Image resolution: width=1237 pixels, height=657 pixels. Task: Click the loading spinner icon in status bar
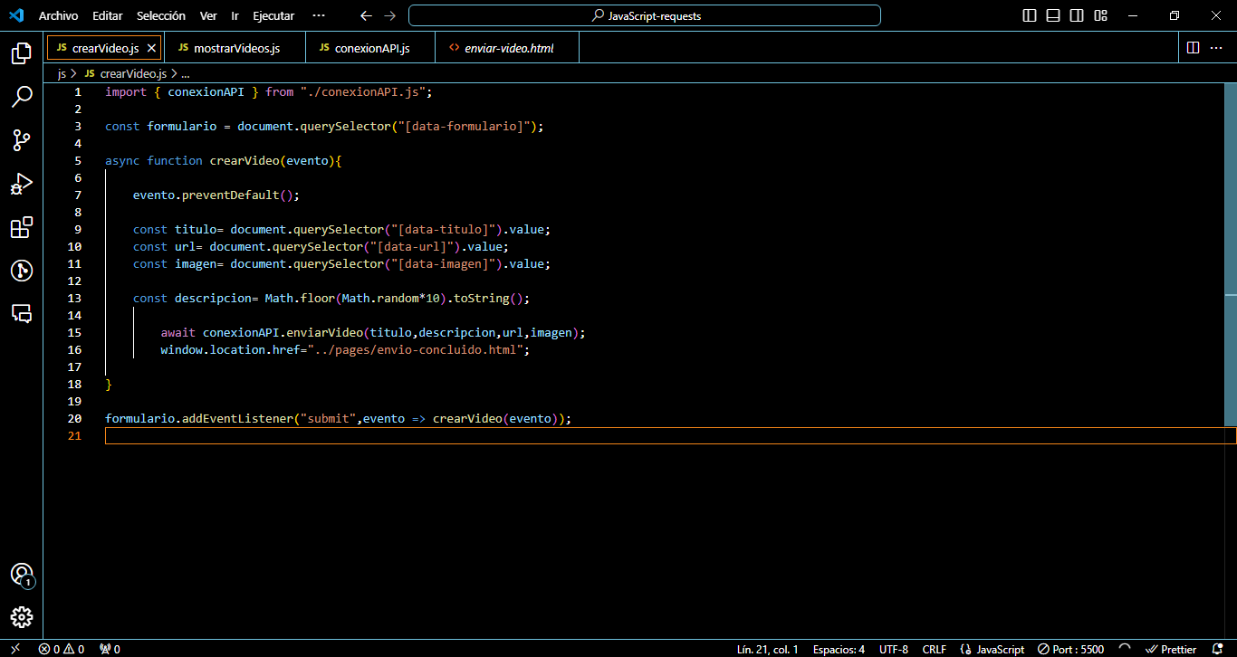1125,649
